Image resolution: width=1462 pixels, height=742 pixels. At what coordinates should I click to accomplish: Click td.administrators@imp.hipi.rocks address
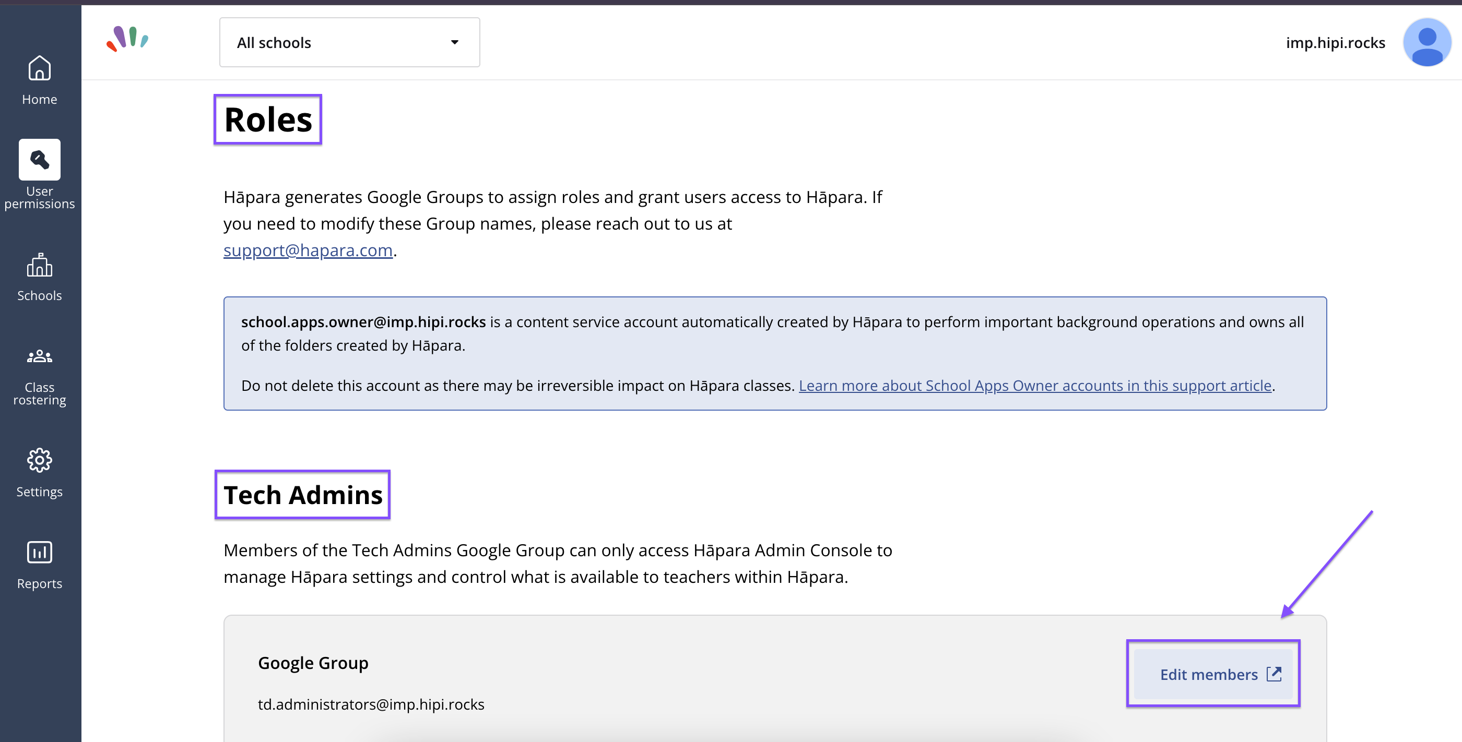[x=371, y=704]
